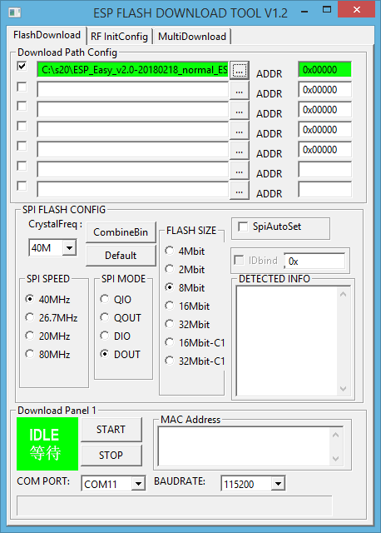Click the fifth row ADDR field
This screenshot has height=533, width=381.
[x=324, y=150]
